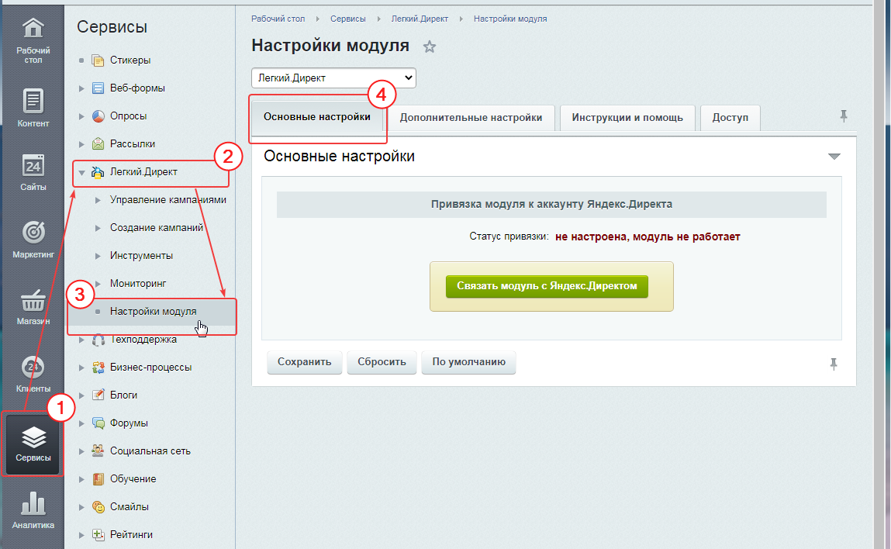
Task: Expand the Веб-формы tree node
Action: click(x=81, y=88)
